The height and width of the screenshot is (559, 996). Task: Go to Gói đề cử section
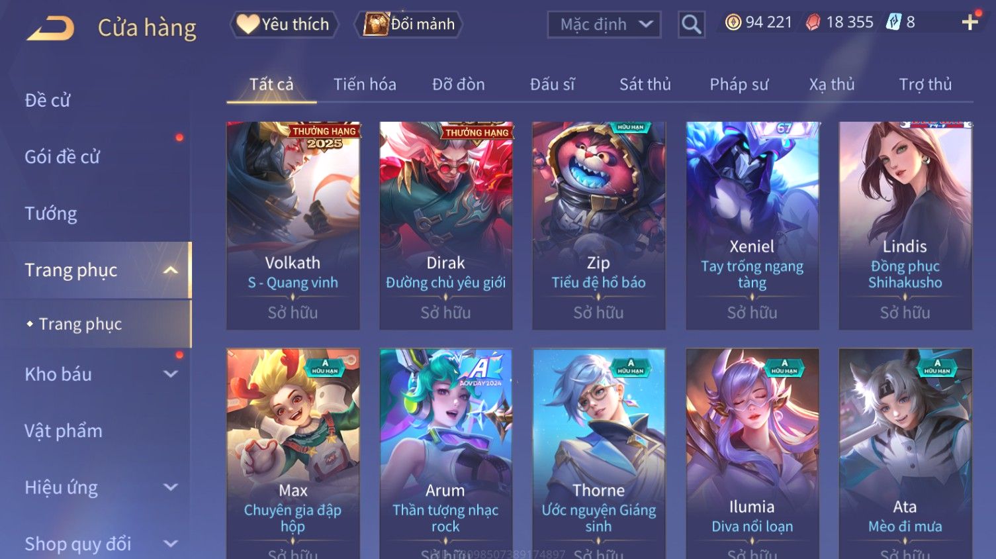click(62, 157)
